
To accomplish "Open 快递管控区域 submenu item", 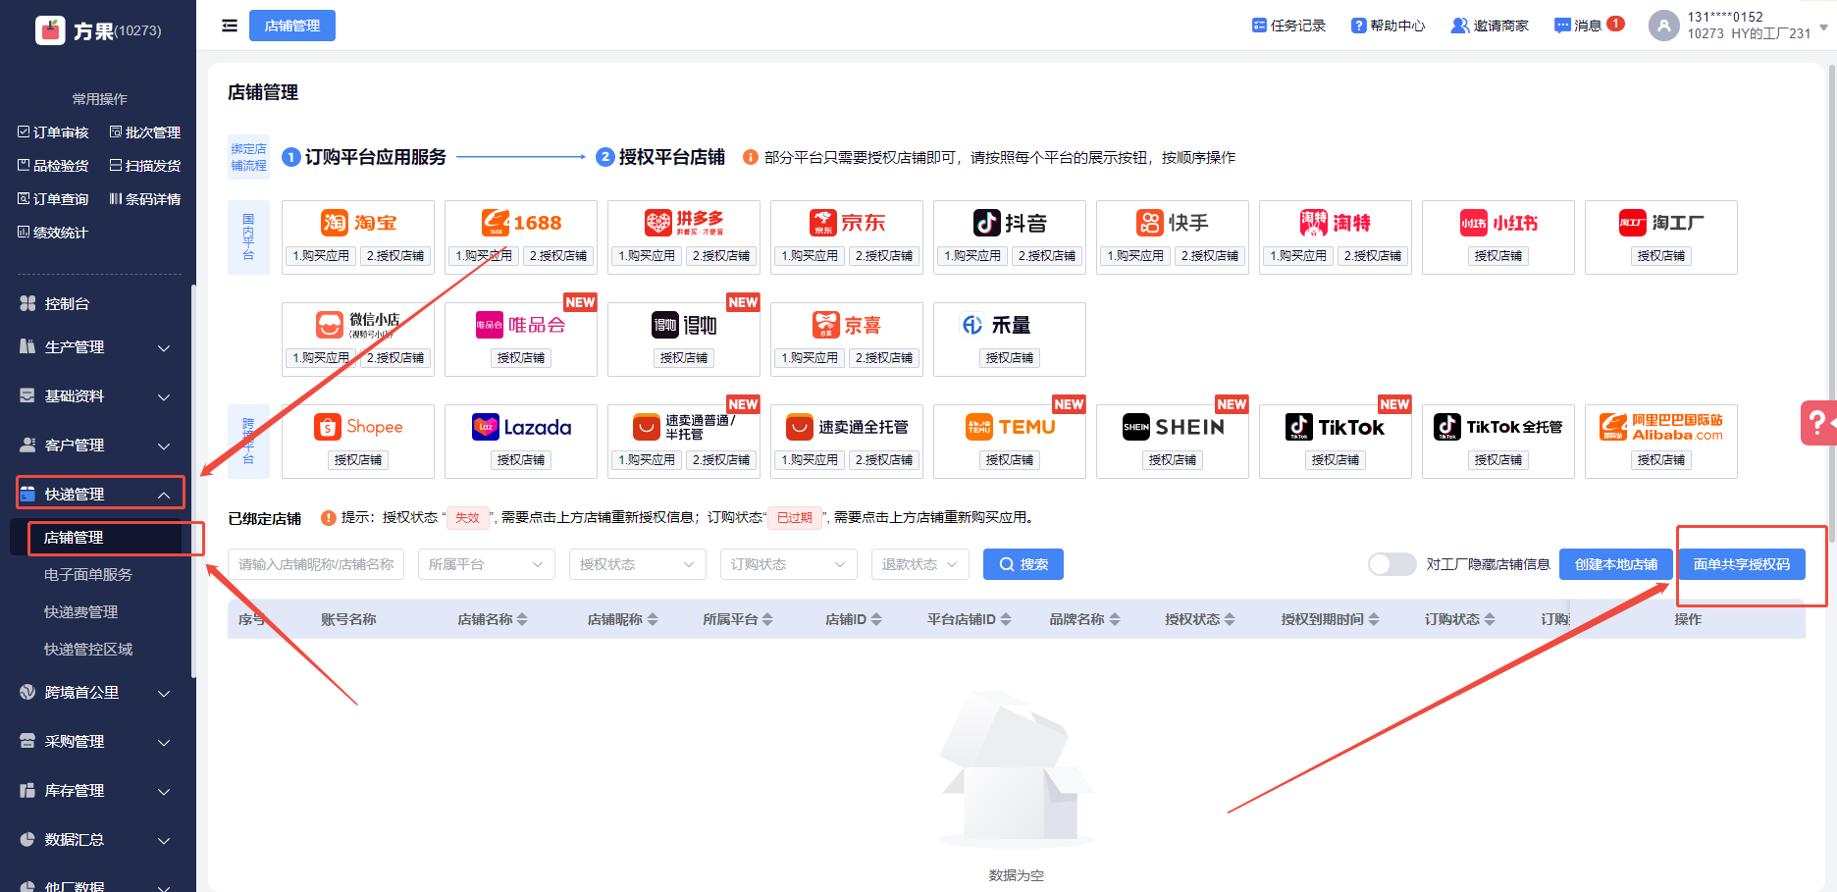I will 88,650.
